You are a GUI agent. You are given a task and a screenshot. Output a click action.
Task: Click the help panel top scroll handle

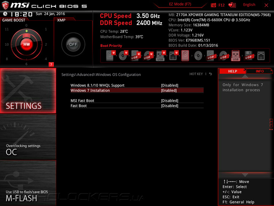pos(245,76)
